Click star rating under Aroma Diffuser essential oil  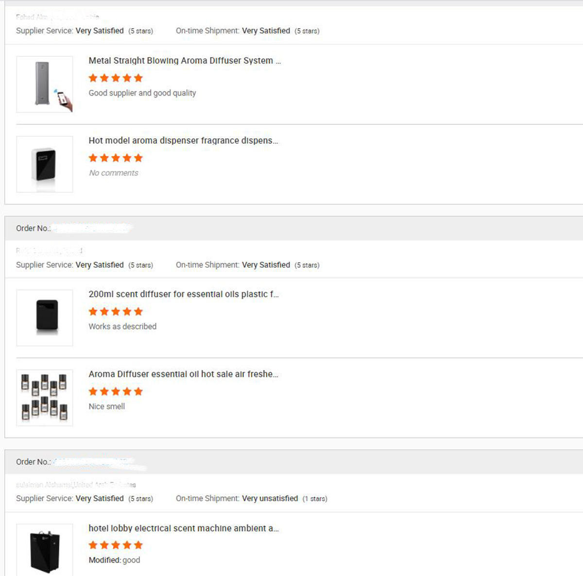pos(116,391)
